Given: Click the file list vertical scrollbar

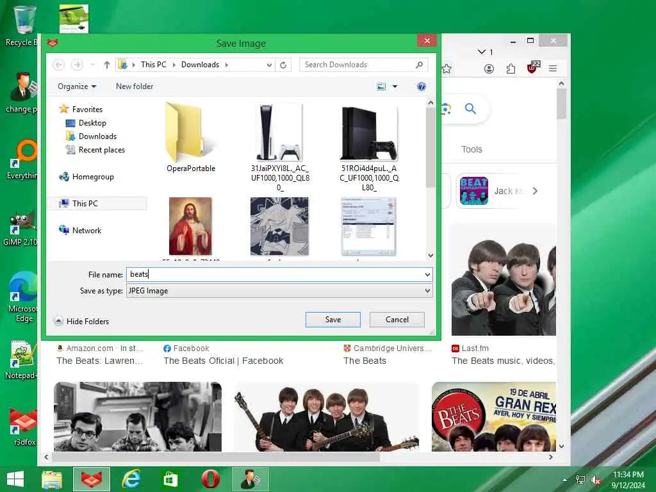Looking at the screenshot, I should (430, 147).
